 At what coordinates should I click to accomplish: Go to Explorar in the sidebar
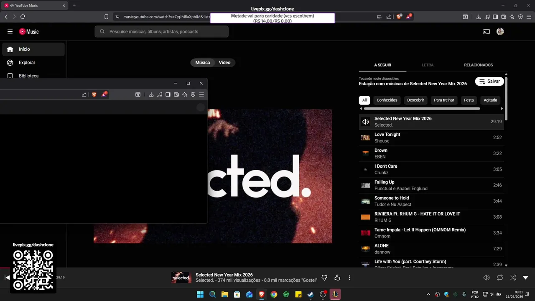click(33, 63)
